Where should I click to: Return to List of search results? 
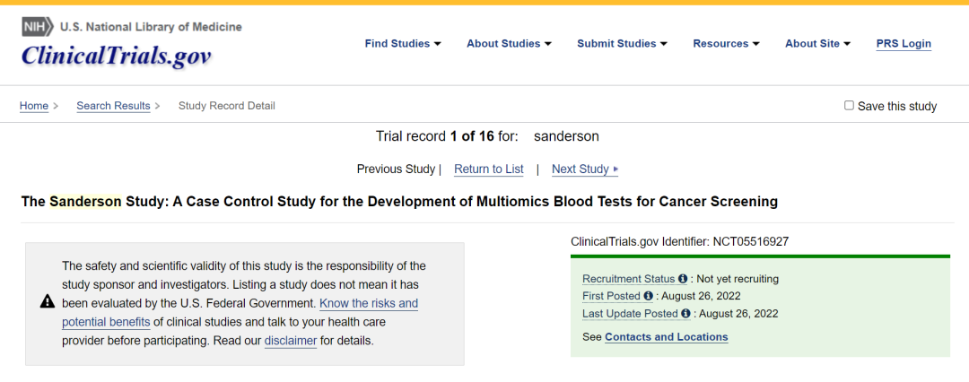click(488, 169)
